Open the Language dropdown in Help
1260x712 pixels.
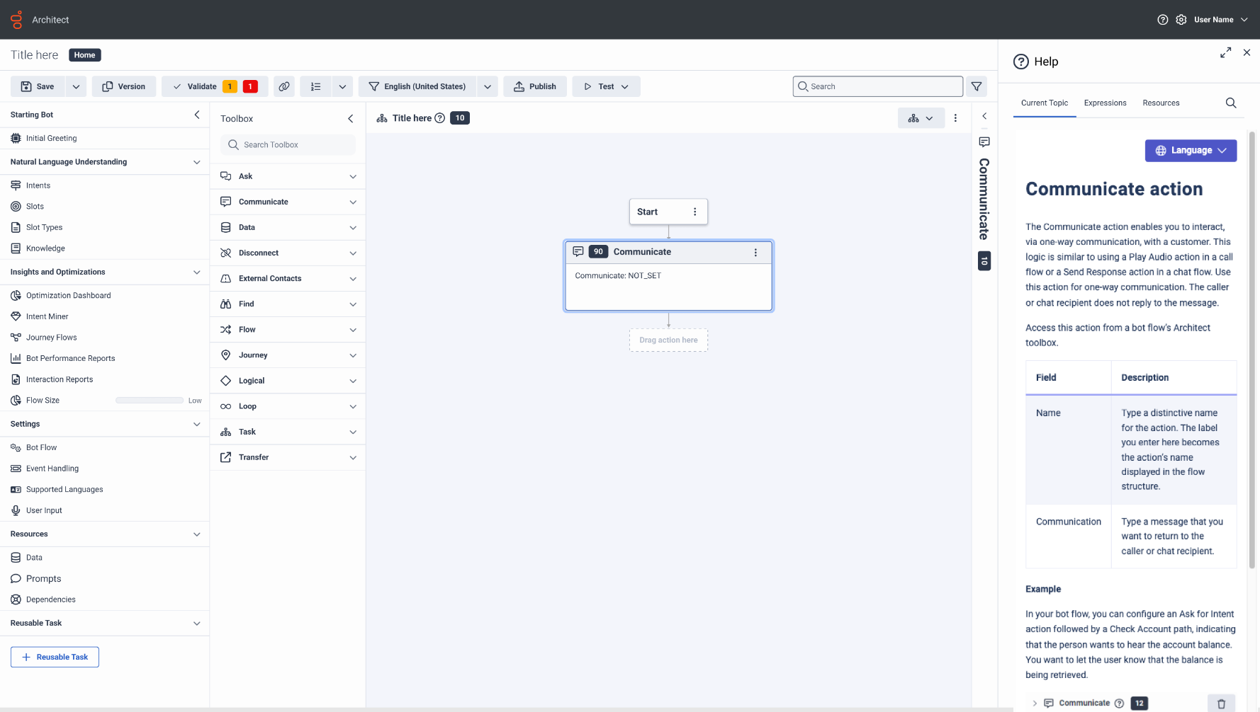coord(1191,151)
